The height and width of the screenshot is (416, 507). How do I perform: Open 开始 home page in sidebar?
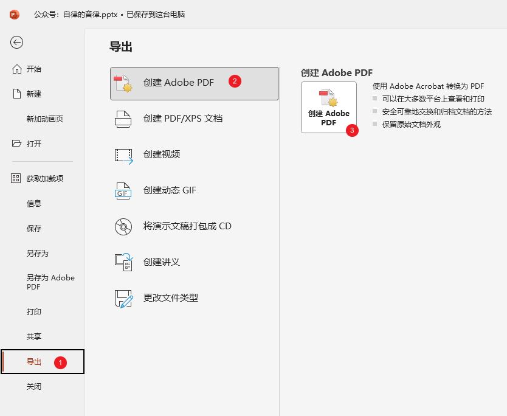33,69
